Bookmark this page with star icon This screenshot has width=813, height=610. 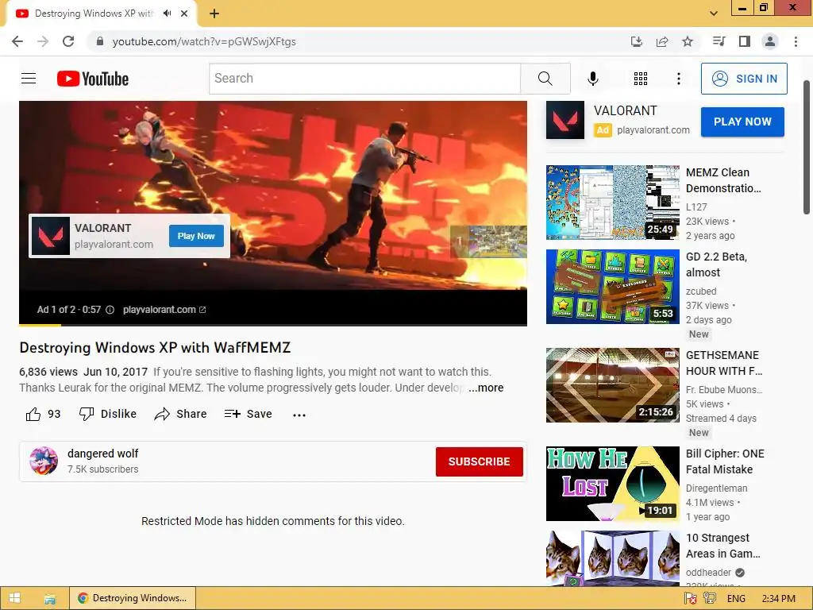click(688, 41)
